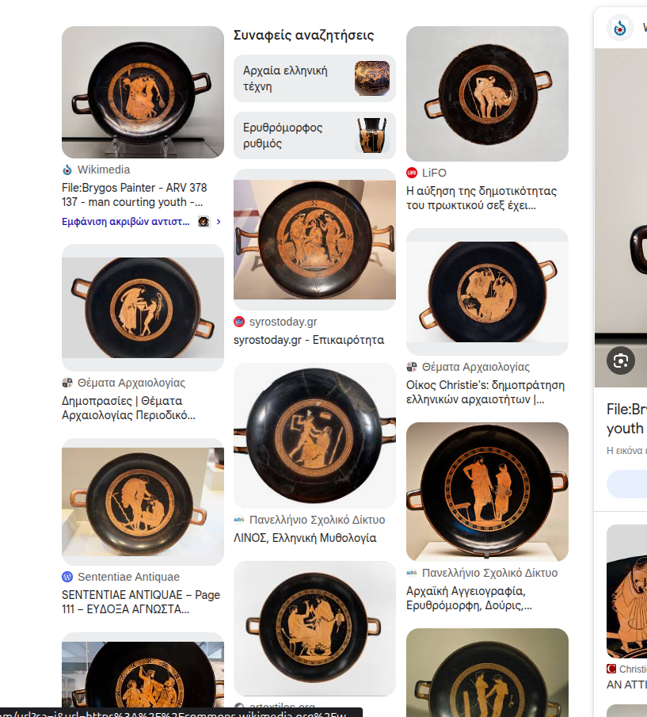Viewport: 647px width, 717px height.
Task: Click the LiFO source favicon
Action: [412, 173]
